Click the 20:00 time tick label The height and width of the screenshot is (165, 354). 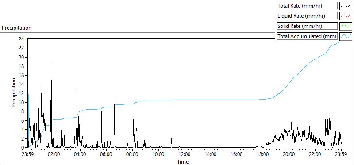[x=289, y=155]
